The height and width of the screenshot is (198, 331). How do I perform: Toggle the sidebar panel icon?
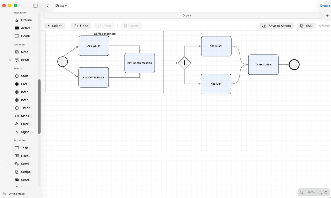tap(36, 5)
